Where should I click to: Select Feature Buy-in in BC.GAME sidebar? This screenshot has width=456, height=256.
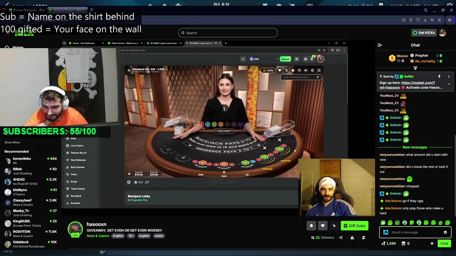[x=78, y=153]
